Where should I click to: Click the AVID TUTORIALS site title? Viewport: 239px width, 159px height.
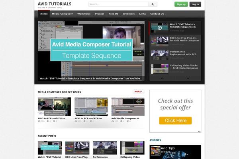point(55,4)
